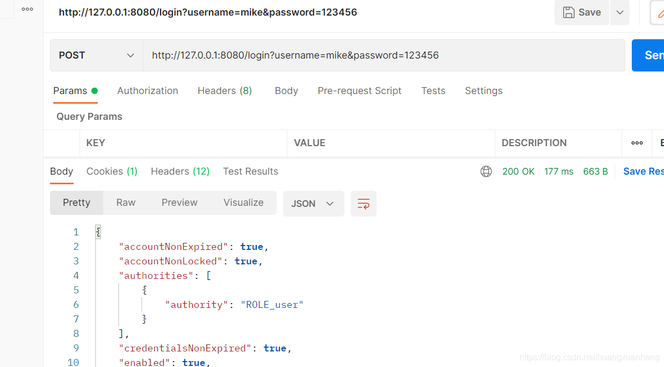
Task: Click the network globe icon
Action: tap(486, 171)
